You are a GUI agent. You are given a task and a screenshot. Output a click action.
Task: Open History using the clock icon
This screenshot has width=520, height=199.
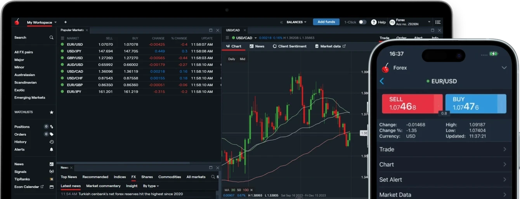(x=51, y=142)
